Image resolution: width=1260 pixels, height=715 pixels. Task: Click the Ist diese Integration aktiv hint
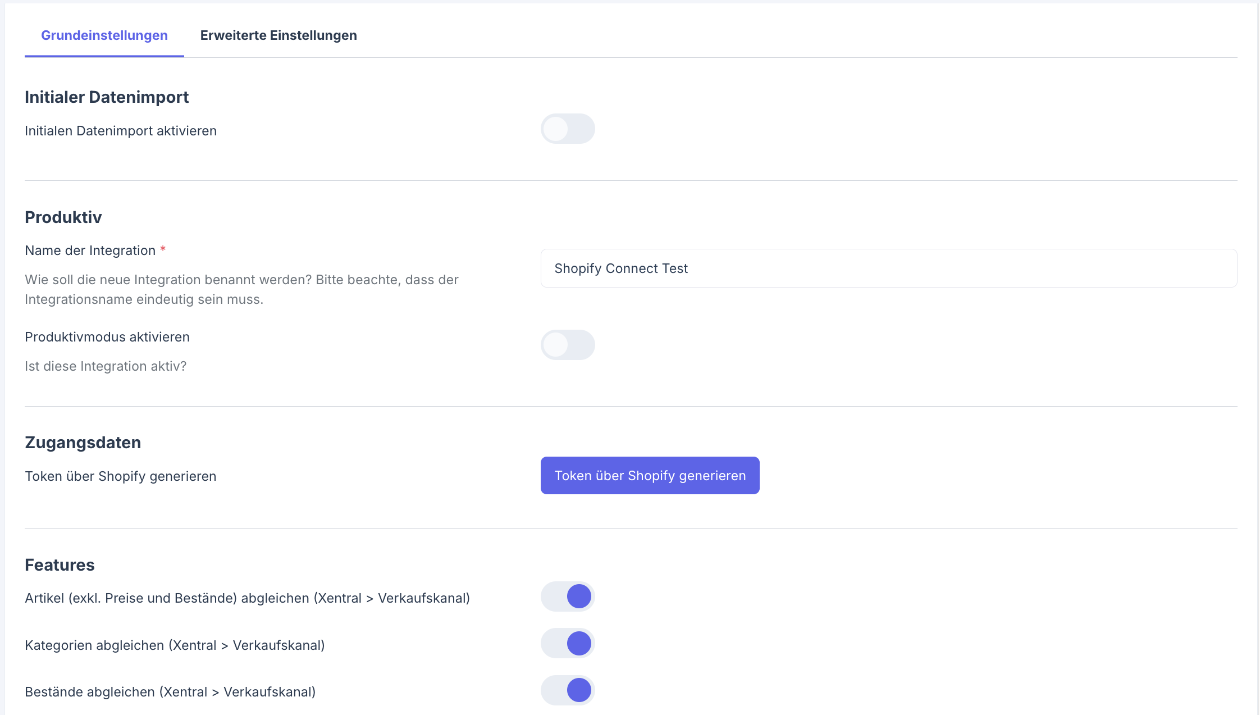(106, 366)
